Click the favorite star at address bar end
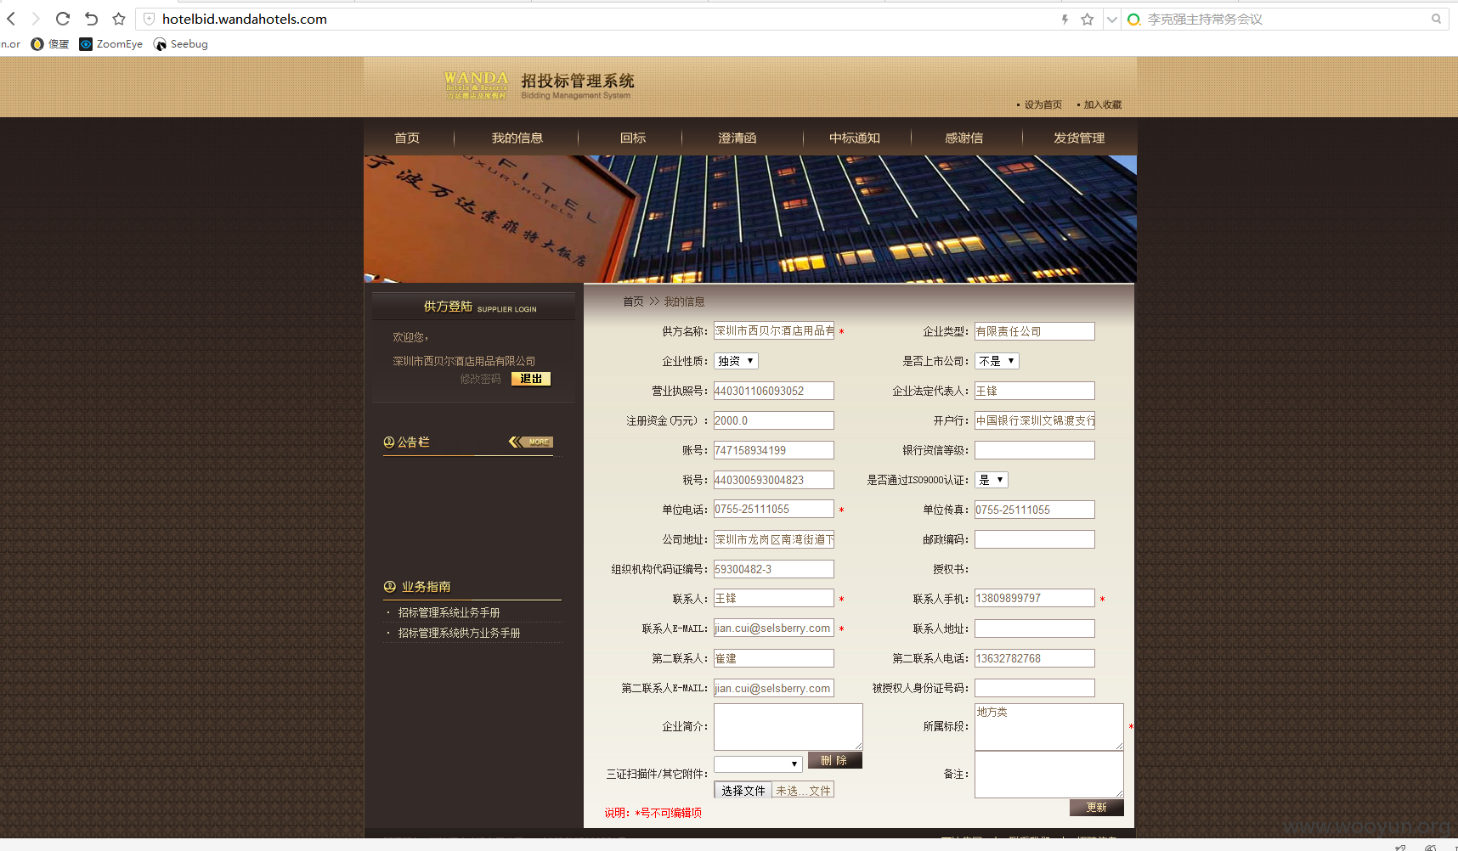 pos(1088,19)
